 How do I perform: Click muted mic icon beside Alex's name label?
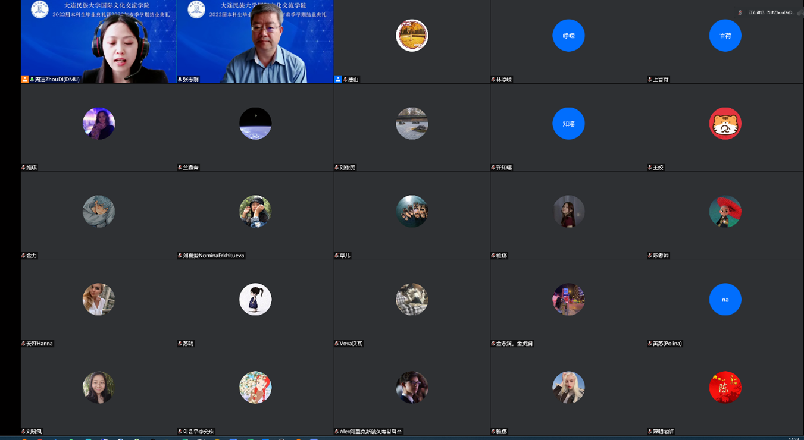[x=337, y=432]
